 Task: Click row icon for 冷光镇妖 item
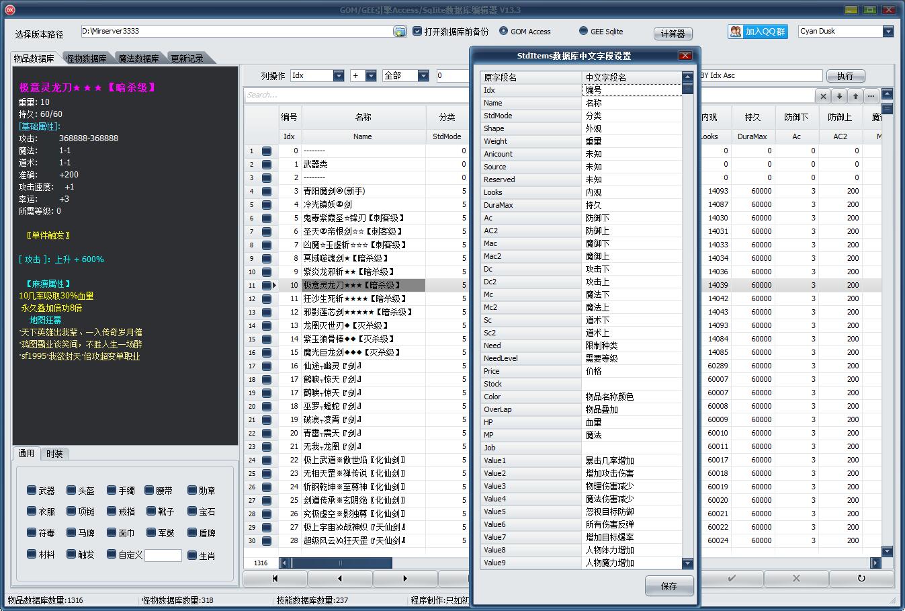coord(267,205)
